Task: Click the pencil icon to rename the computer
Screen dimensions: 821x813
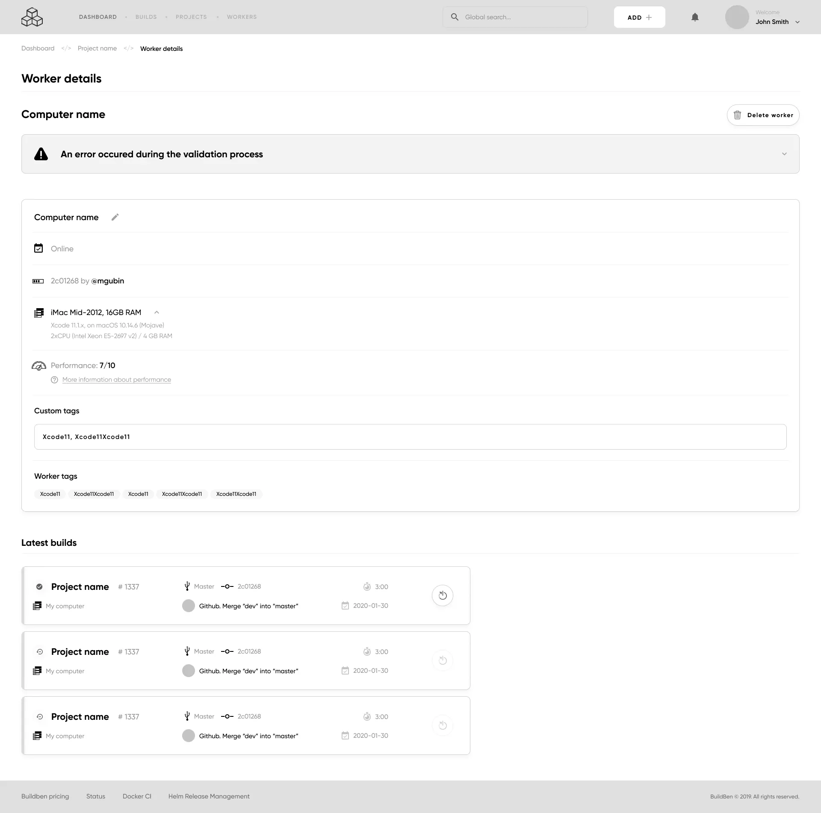Action: 115,217
